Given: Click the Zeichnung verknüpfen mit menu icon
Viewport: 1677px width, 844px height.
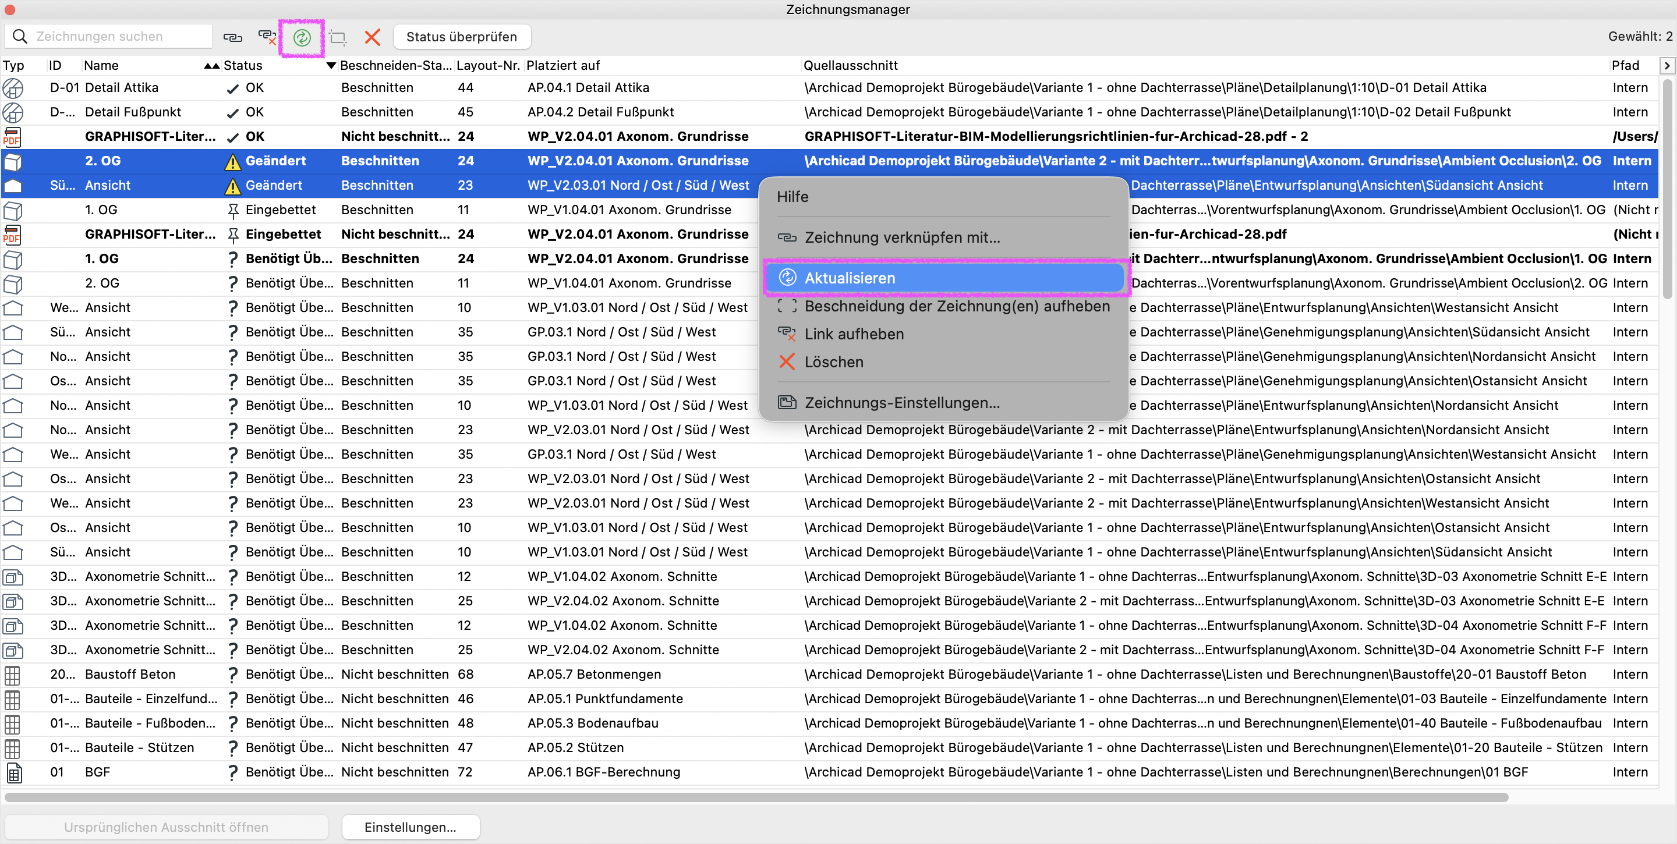Looking at the screenshot, I should [787, 237].
